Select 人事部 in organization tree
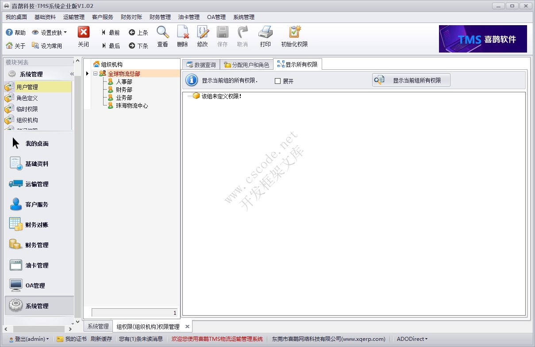Image resolution: width=535 pixels, height=347 pixels. click(x=124, y=82)
